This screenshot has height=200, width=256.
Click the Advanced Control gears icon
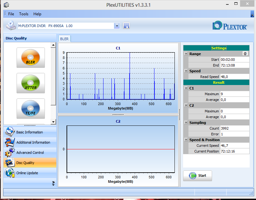[10, 152]
